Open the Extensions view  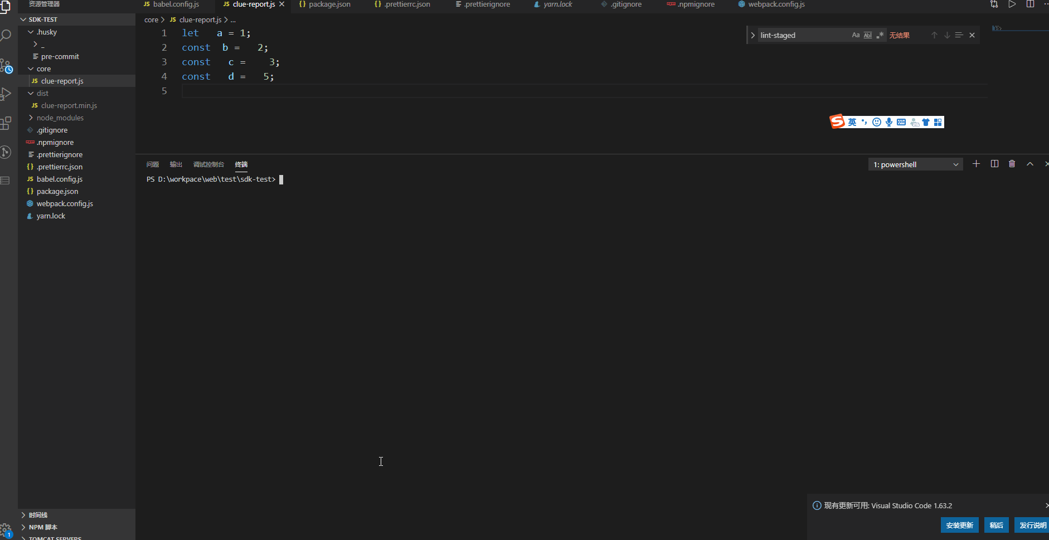6,123
